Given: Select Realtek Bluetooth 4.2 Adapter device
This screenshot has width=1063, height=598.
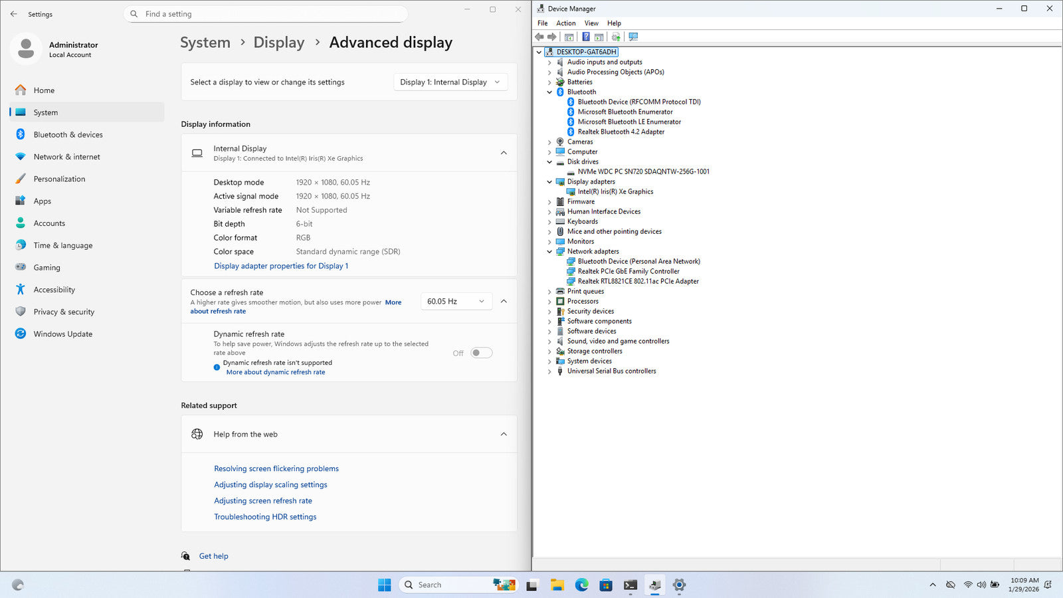Looking at the screenshot, I should (621, 132).
